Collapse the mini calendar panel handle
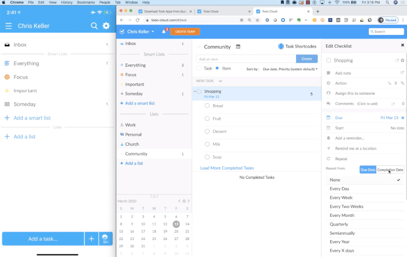This screenshot has height=257, width=407. pos(154,196)
